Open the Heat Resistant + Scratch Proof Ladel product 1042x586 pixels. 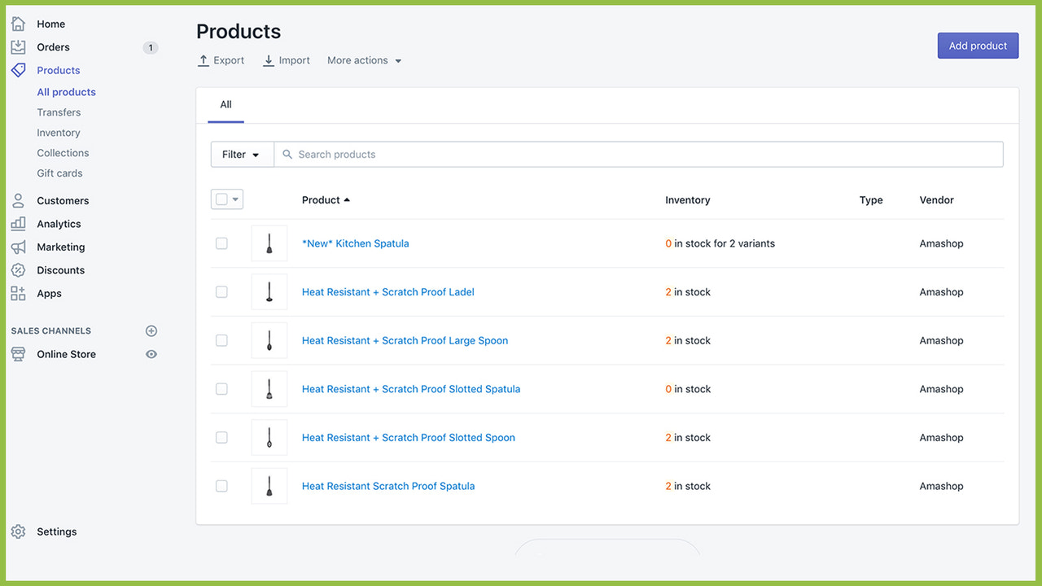[x=387, y=291]
